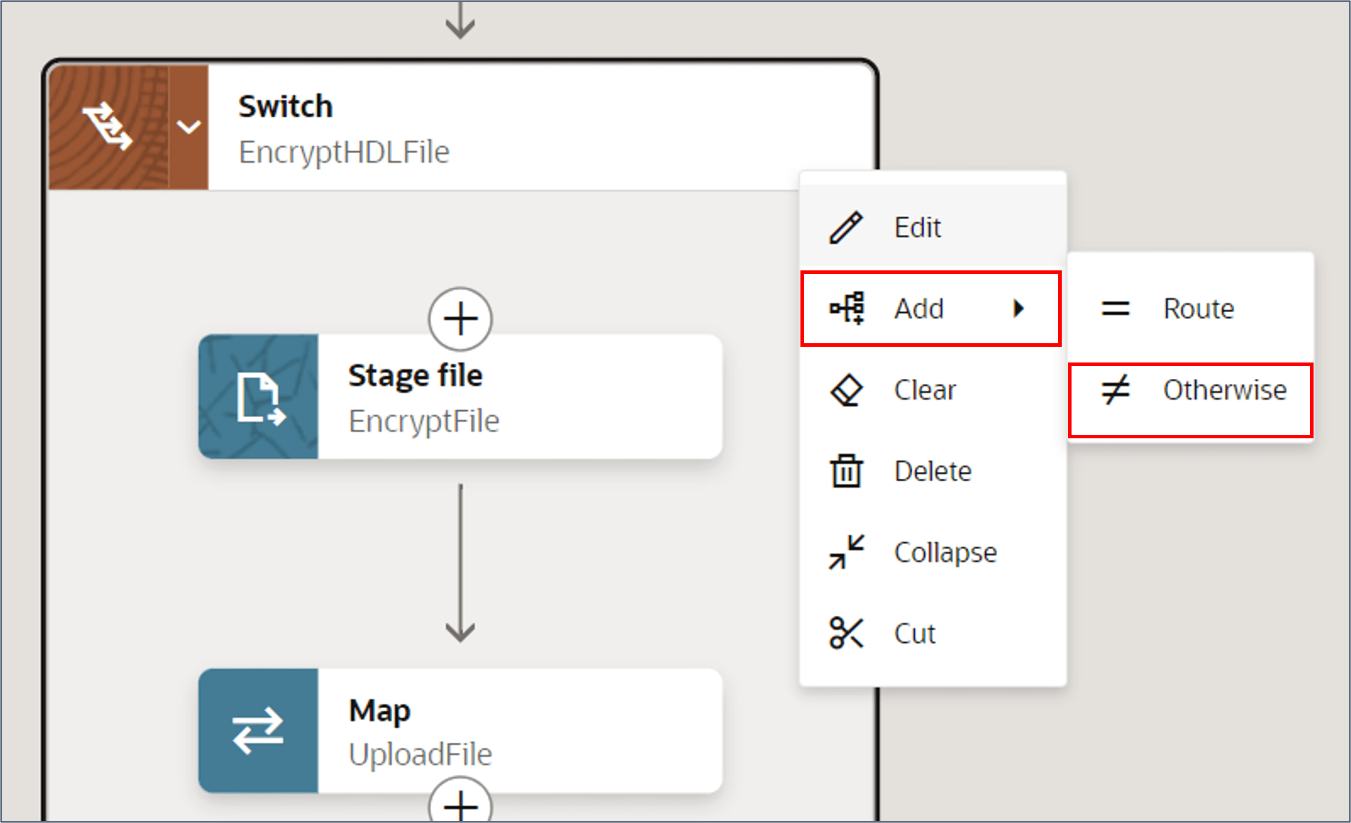Select the Map UploadFile node
Screen dimensions: 1351x823
click(x=460, y=730)
